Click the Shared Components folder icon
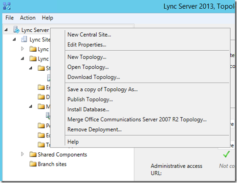The width and height of the screenshot is (237, 183). pos(33,154)
